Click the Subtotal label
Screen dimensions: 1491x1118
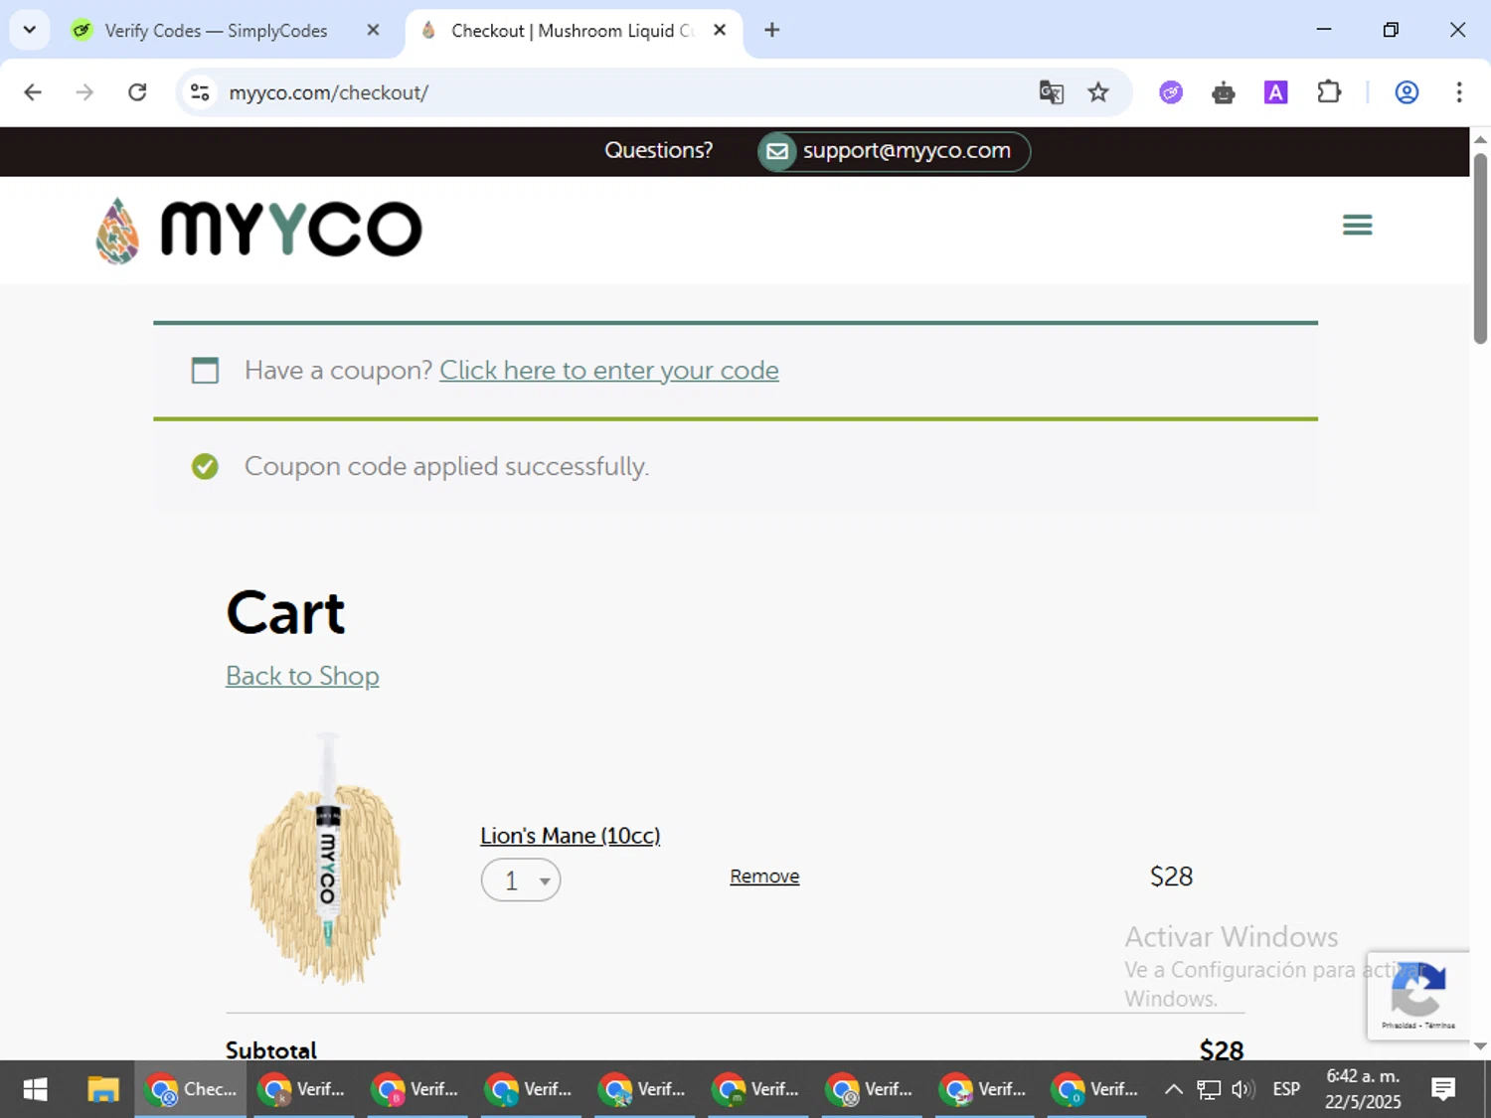(x=270, y=1050)
